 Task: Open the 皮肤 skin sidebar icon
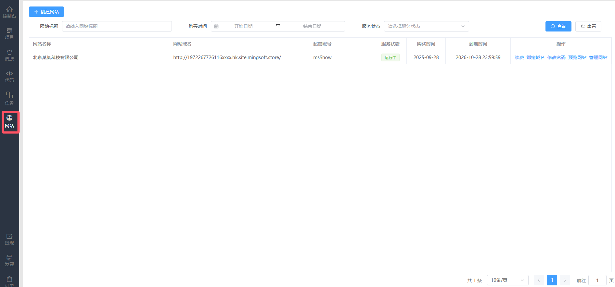pos(9,55)
